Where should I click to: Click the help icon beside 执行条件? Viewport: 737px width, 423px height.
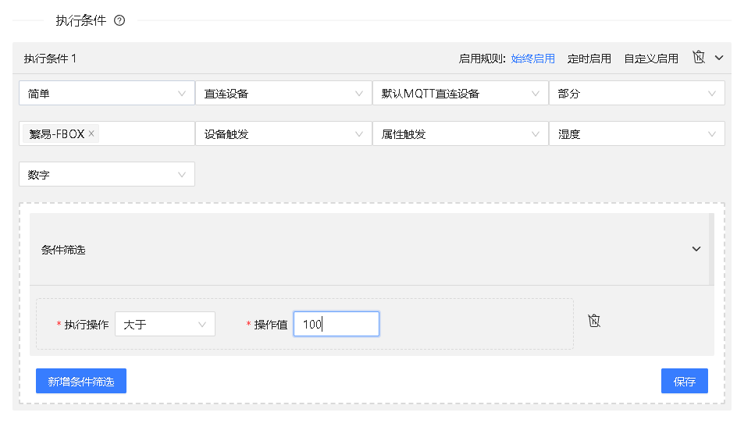119,21
